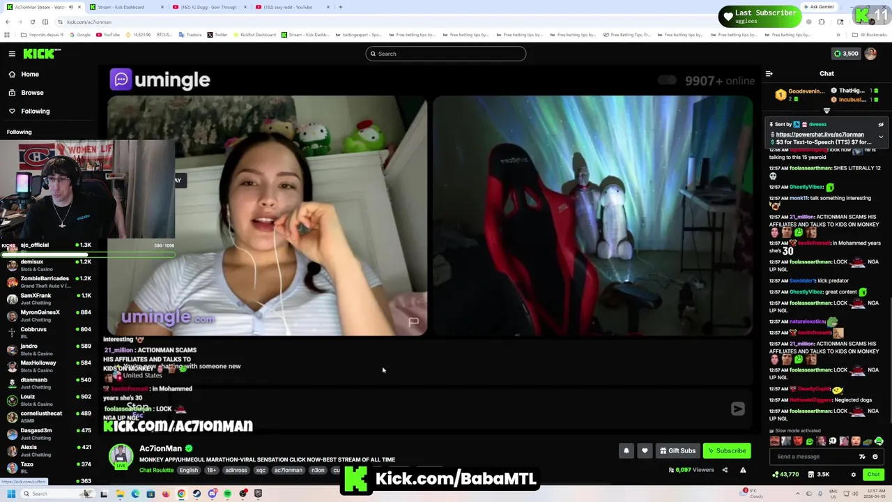
Task: Mute the Ac7ionMan tab audio
Action: (70, 7)
